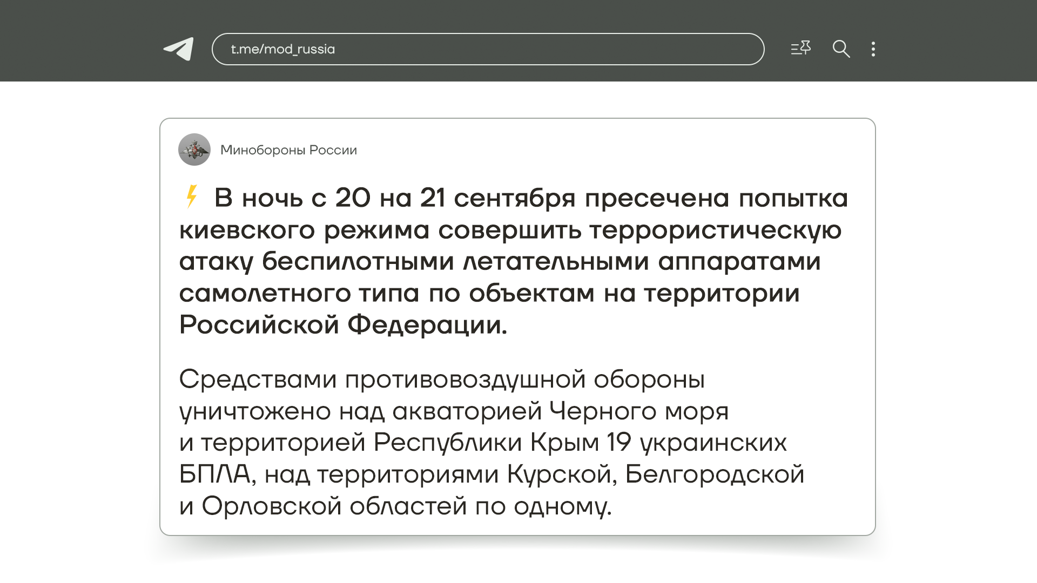Click '20 на 21 сентября' date in headline
This screenshot has width=1037, height=583.
click(x=455, y=198)
